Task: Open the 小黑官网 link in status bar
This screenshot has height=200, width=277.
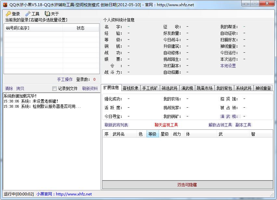Action: [x=64, y=194]
